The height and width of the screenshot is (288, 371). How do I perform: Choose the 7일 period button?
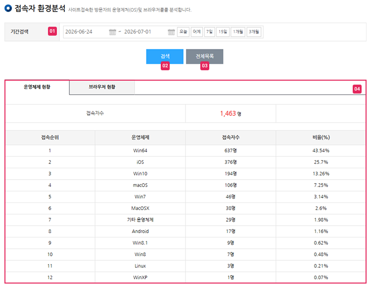point(209,32)
